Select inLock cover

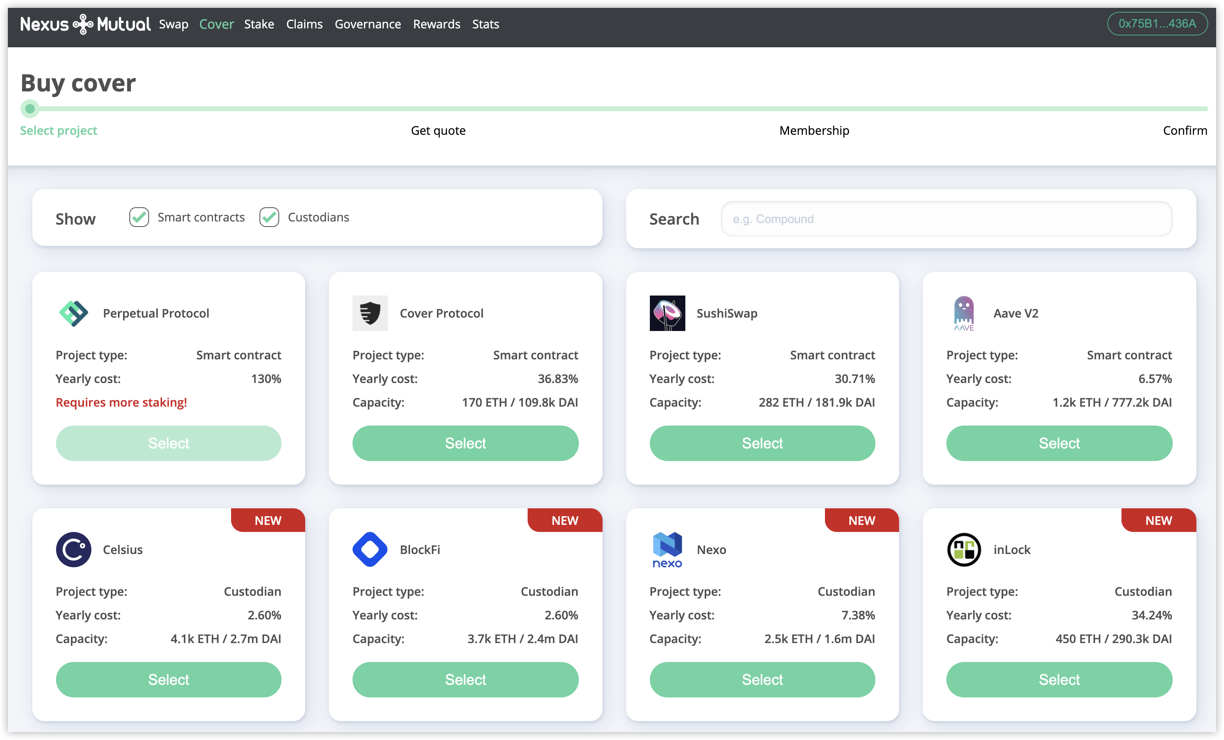click(1059, 679)
